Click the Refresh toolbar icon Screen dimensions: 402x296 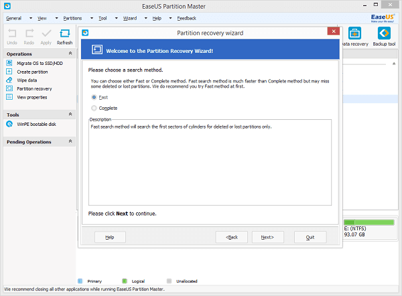(x=64, y=33)
